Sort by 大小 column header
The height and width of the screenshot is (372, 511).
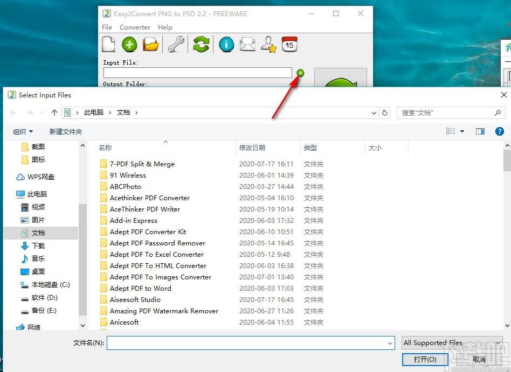[375, 148]
